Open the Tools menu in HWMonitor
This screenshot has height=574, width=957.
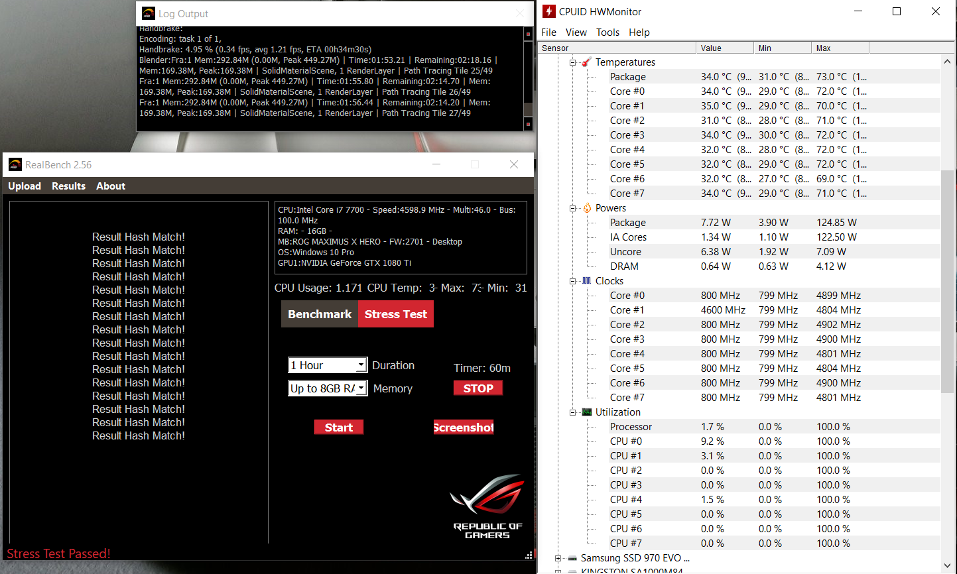click(607, 32)
